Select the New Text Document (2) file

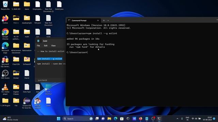(48, 7)
